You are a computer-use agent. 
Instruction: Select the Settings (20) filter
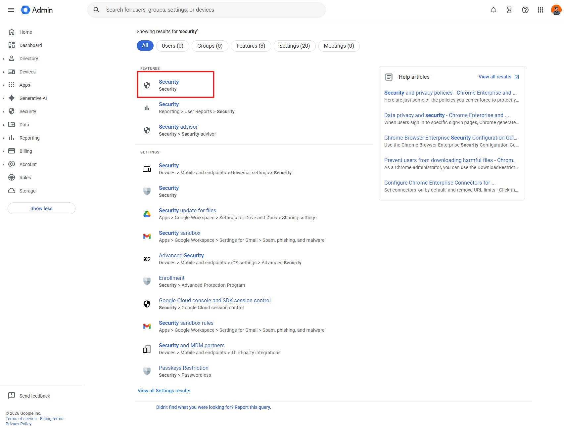tap(295, 46)
